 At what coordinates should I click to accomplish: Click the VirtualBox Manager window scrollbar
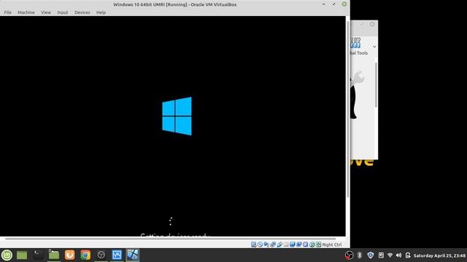coord(376,84)
